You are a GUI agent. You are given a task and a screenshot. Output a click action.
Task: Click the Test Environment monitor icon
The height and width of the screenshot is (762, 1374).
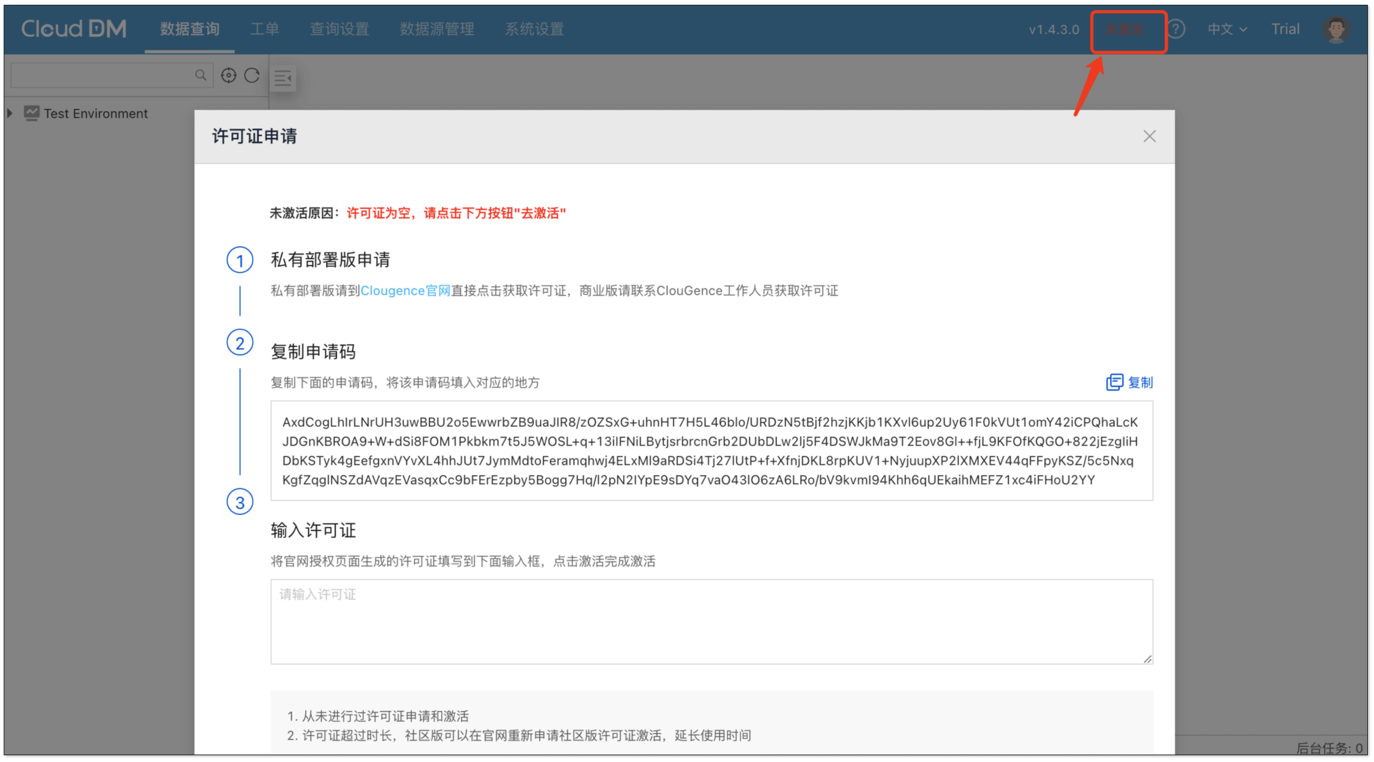[x=31, y=113]
